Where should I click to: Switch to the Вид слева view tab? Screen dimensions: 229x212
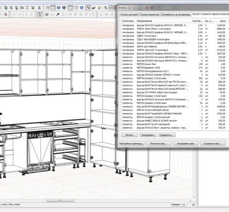click(x=15, y=204)
